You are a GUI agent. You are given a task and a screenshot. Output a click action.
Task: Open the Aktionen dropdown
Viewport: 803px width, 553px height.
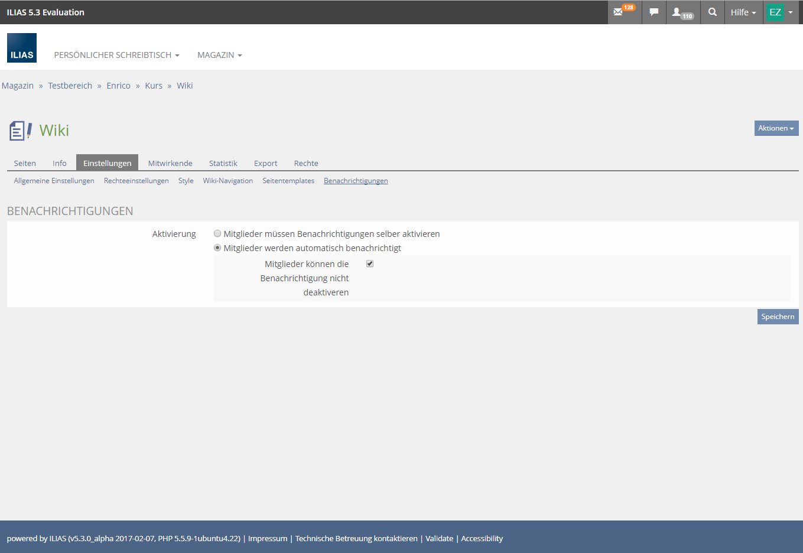point(776,128)
